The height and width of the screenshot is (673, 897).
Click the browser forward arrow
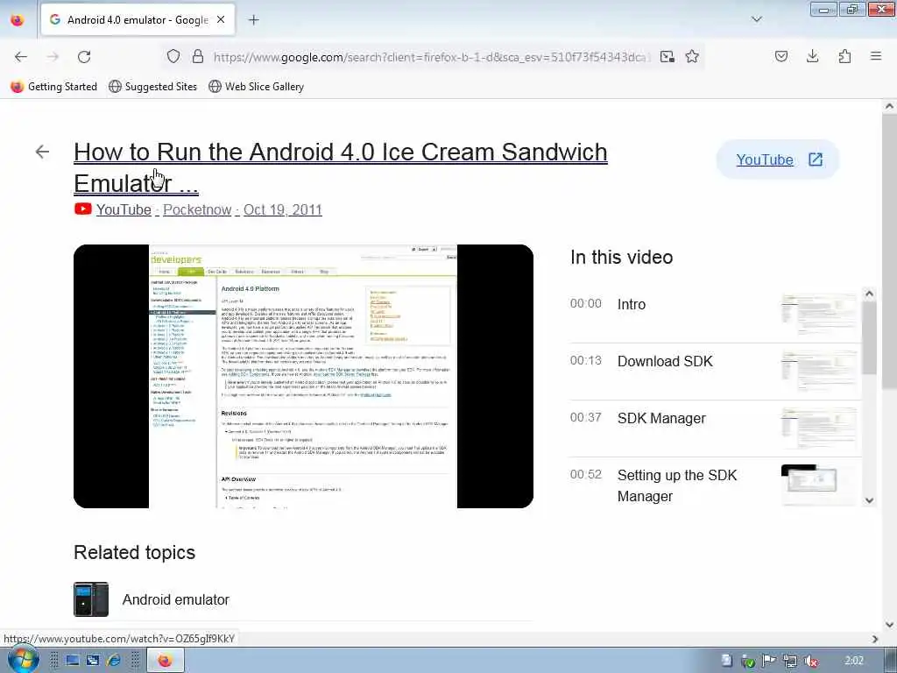tap(53, 57)
